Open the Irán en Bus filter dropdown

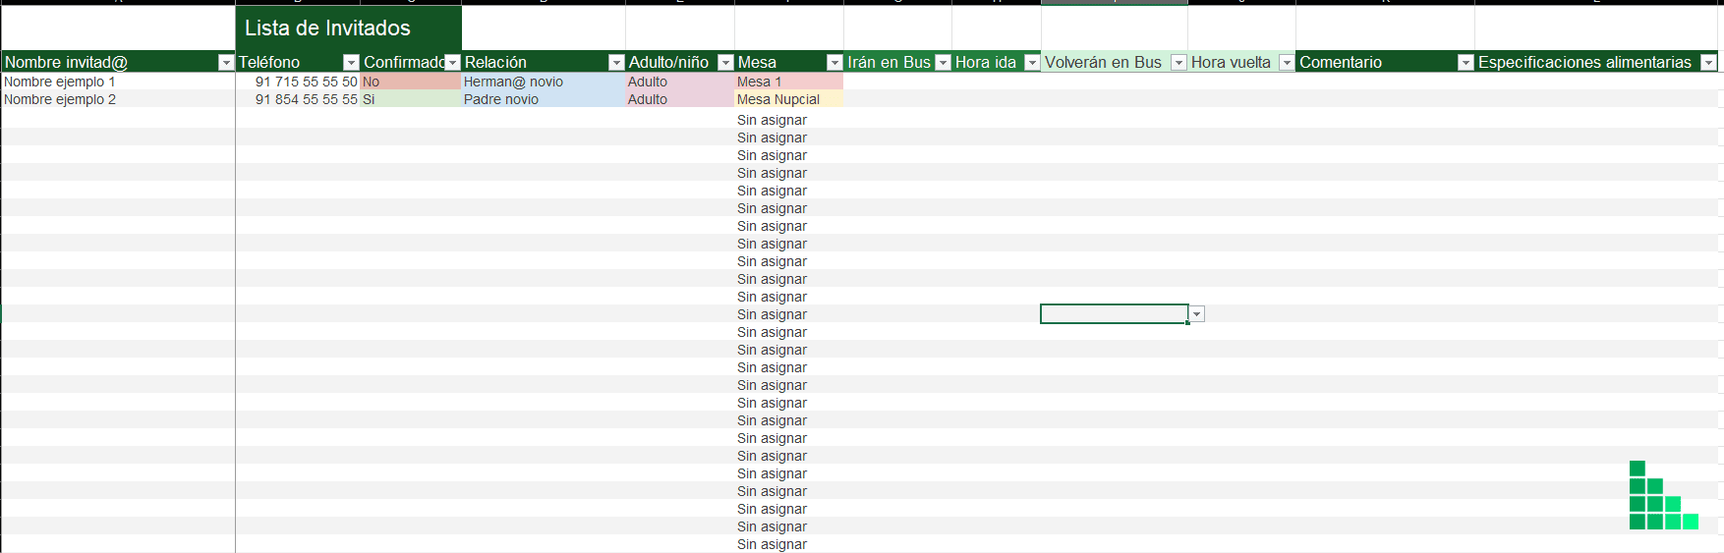(943, 63)
